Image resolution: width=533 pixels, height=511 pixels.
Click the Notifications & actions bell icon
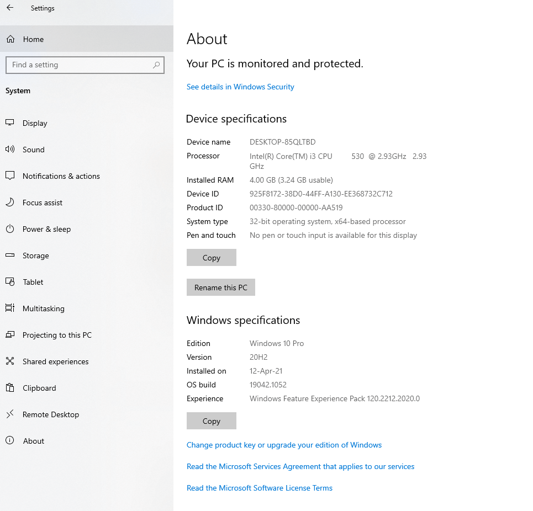[10, 175]
